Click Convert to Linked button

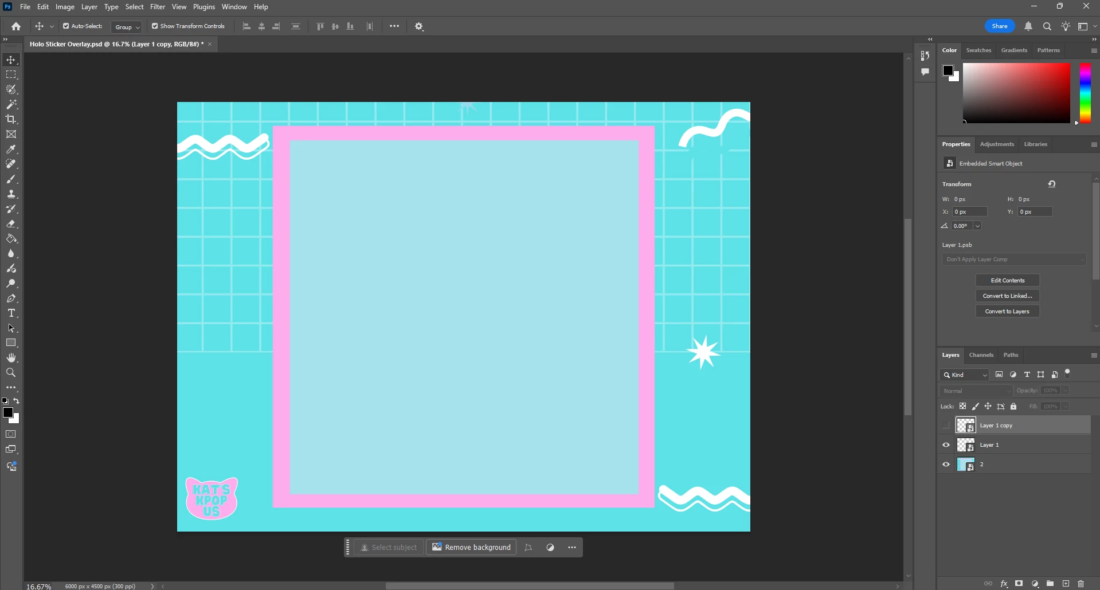(x=1007, y=296)
